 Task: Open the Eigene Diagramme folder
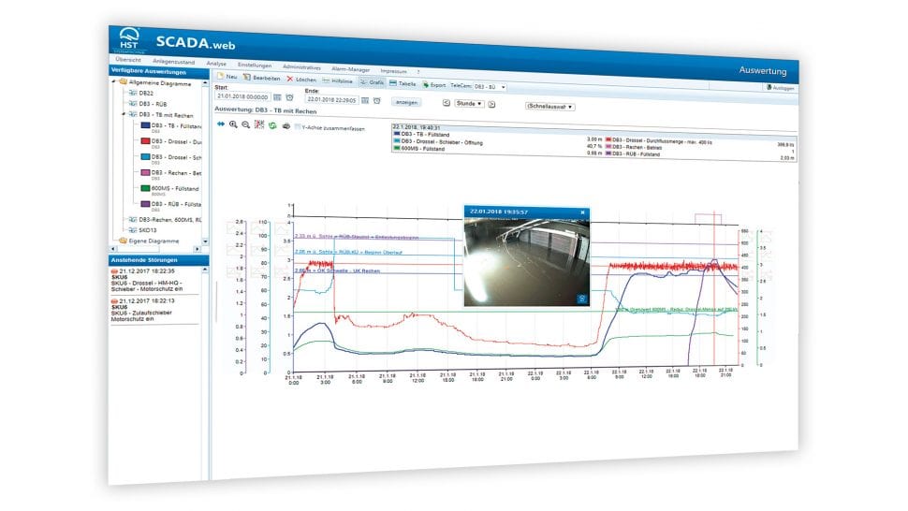(150, 241)
